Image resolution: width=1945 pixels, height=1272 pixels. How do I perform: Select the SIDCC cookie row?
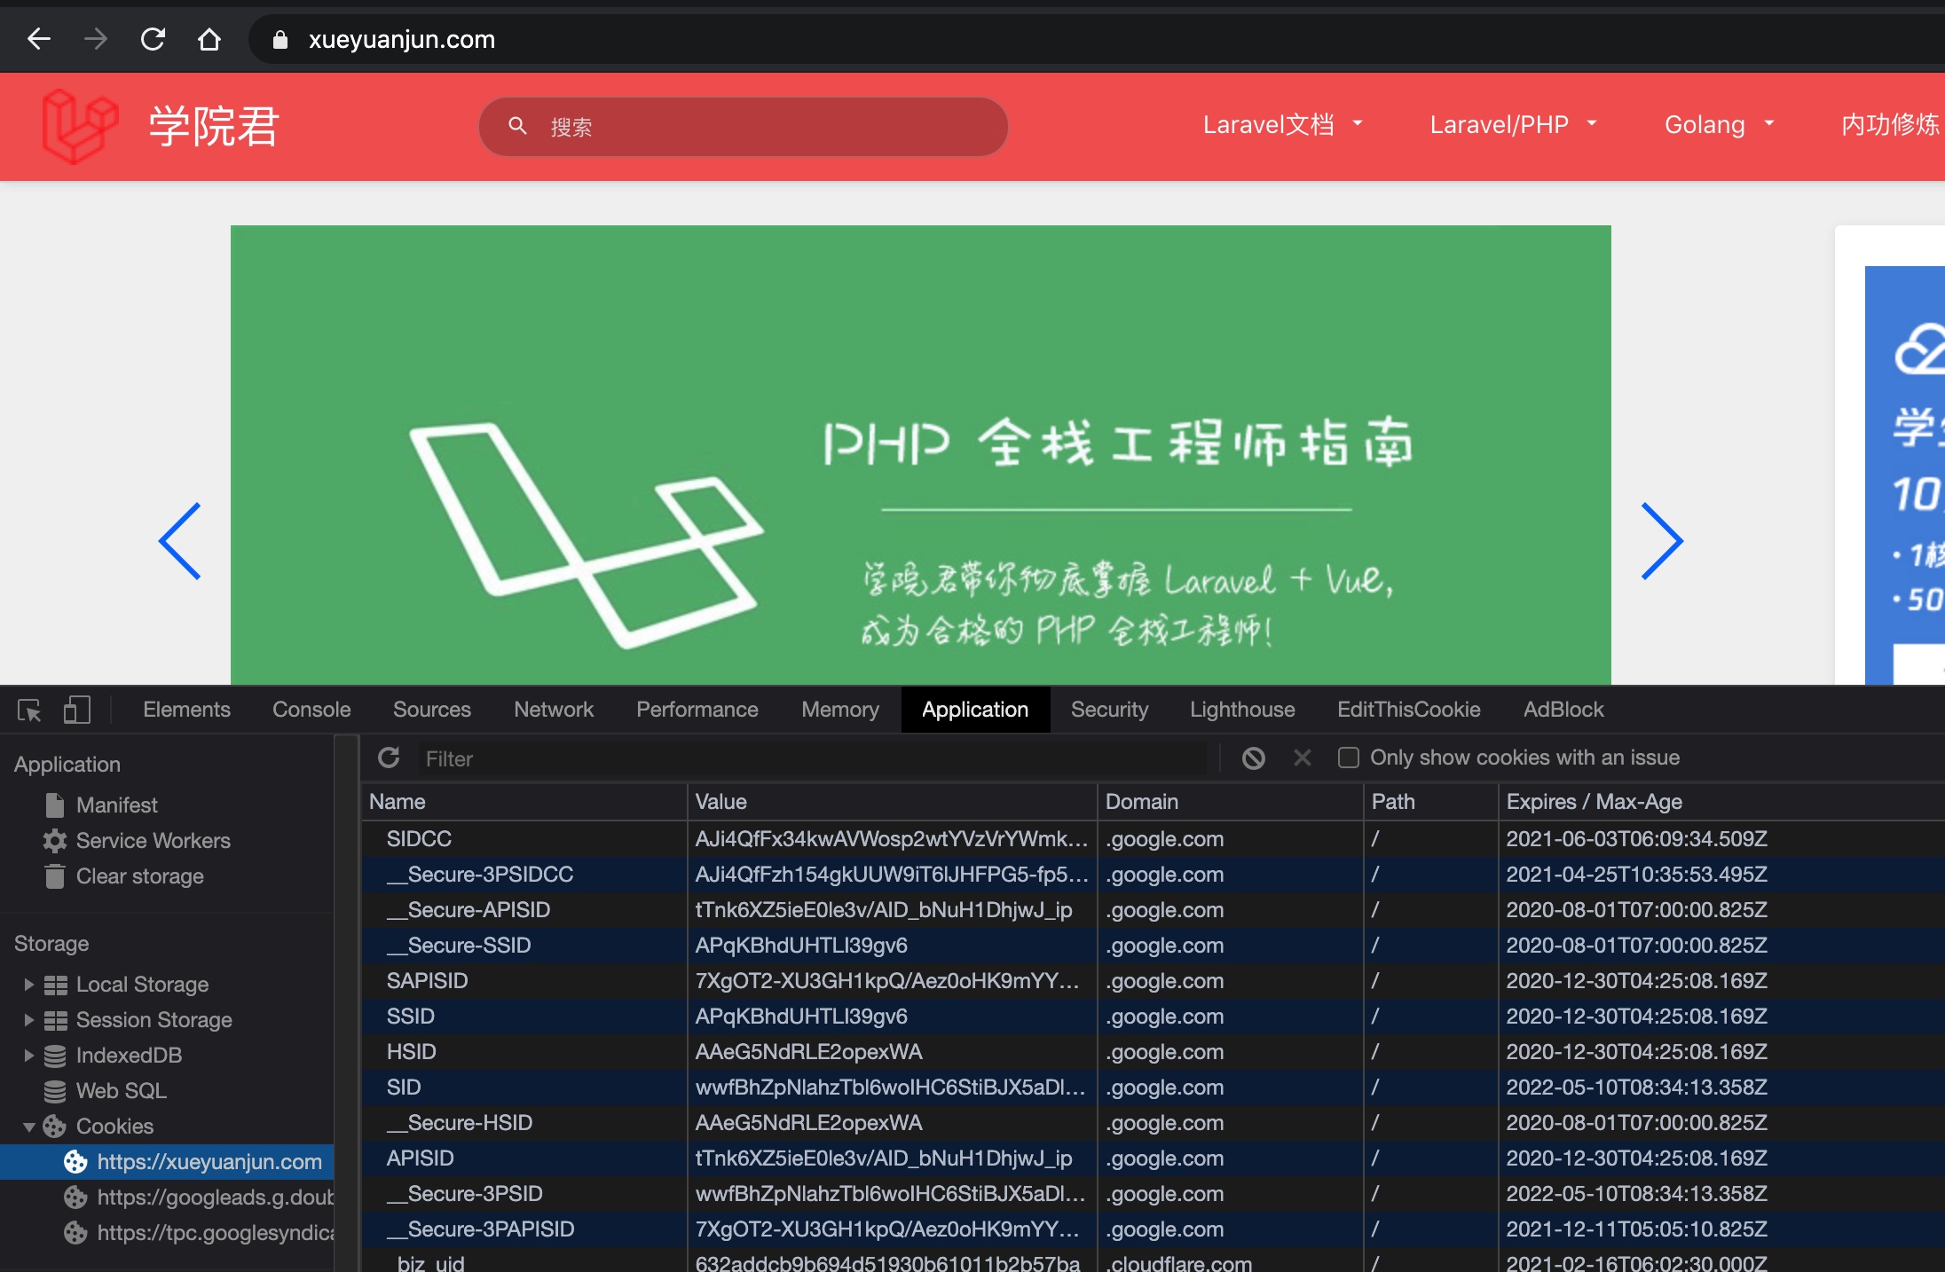tap(1154, 839)
